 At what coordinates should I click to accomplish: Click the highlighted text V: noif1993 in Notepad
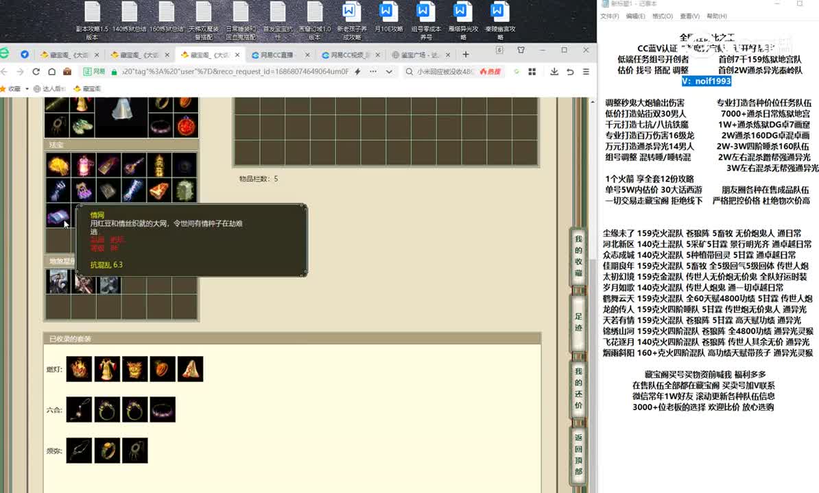tap(707, 81)
